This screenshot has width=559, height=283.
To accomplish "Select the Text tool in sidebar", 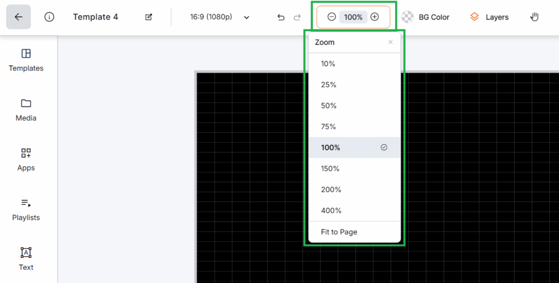I will (x=26, y=258).
